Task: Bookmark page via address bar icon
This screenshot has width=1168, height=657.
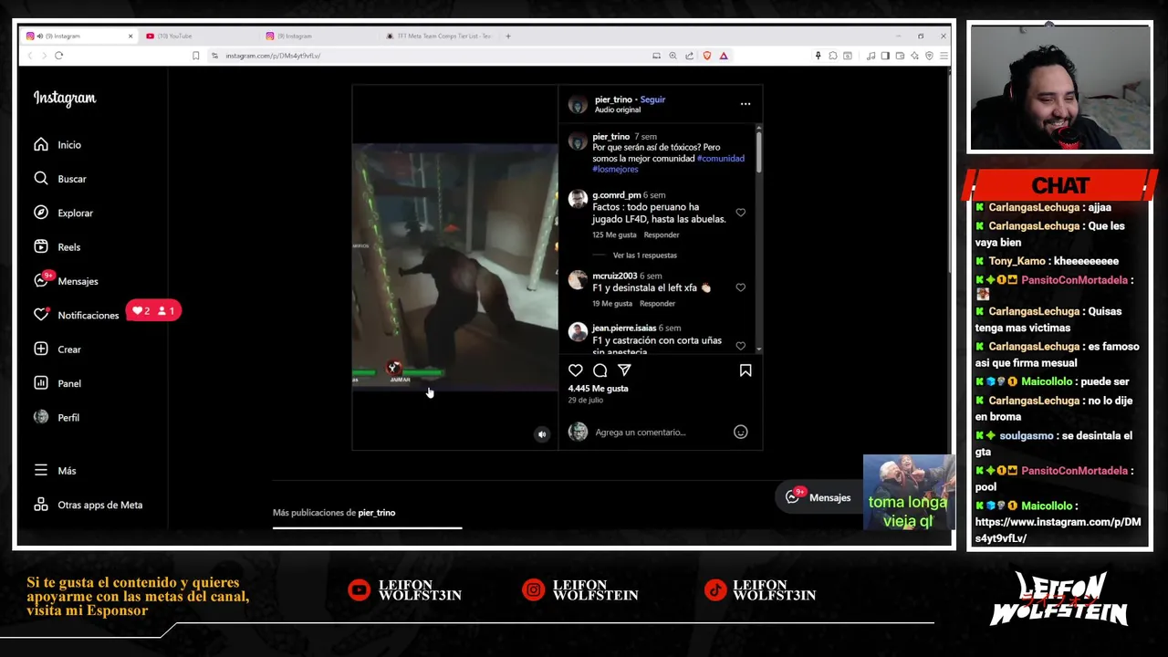Action: 195,56
